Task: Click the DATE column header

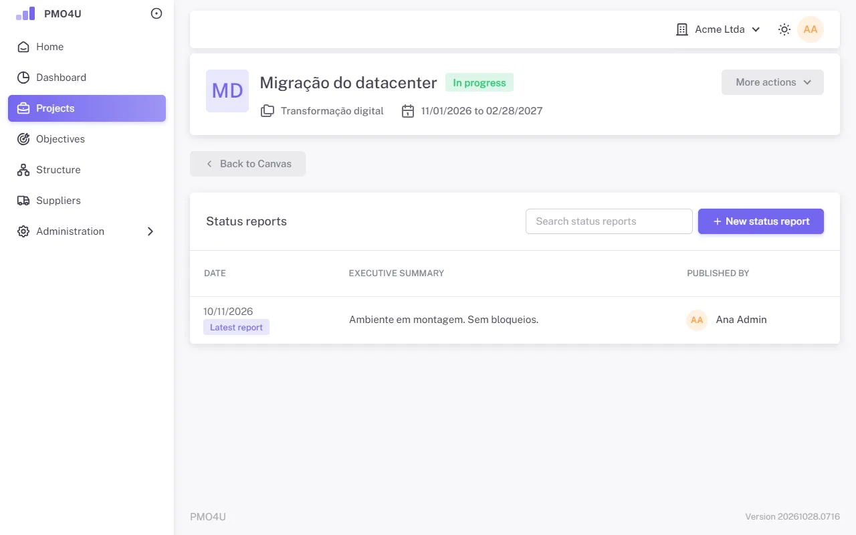Action: pos(215,274)
